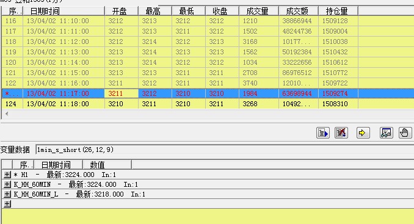Click turnover 33222656 in row 120
The width and height of the screenshot is (414, 224).
[297, 62]
